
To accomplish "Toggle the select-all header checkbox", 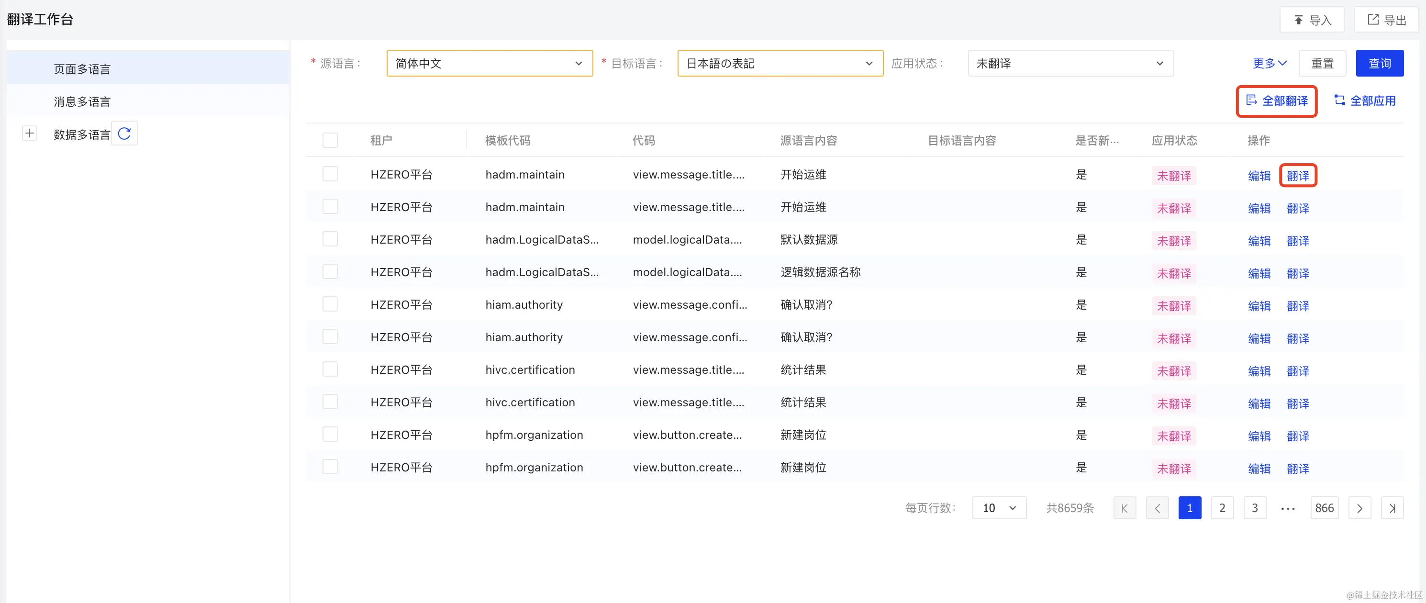I will pyautogui.click(x=330, y=140).
